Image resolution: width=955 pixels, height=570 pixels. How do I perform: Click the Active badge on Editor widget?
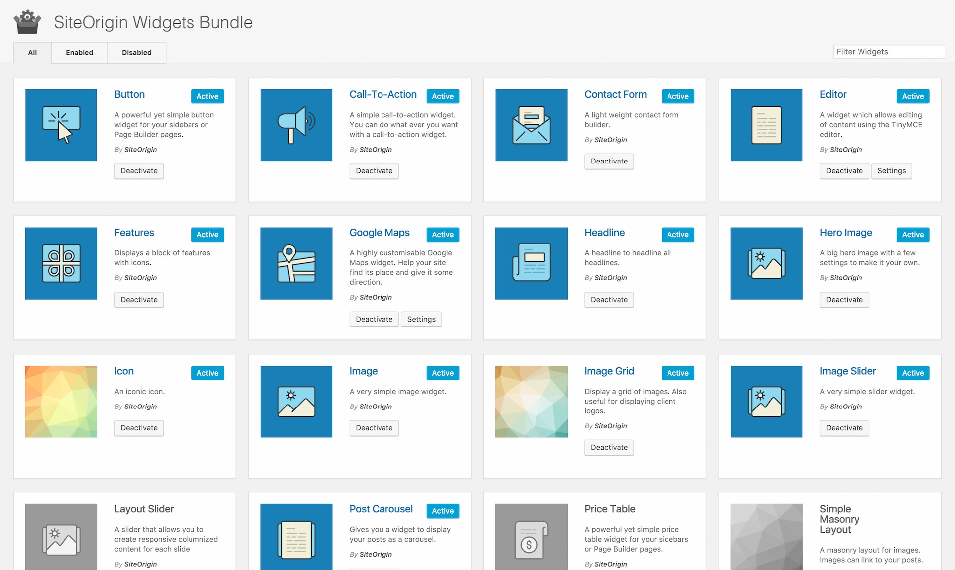coord(913,96)
